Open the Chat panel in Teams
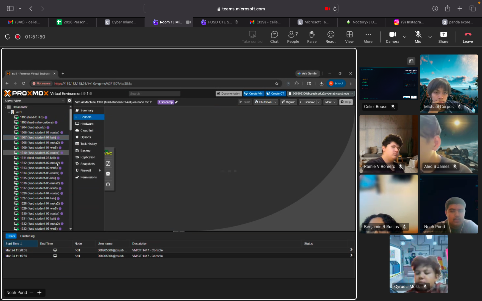 tap(274, 37)
